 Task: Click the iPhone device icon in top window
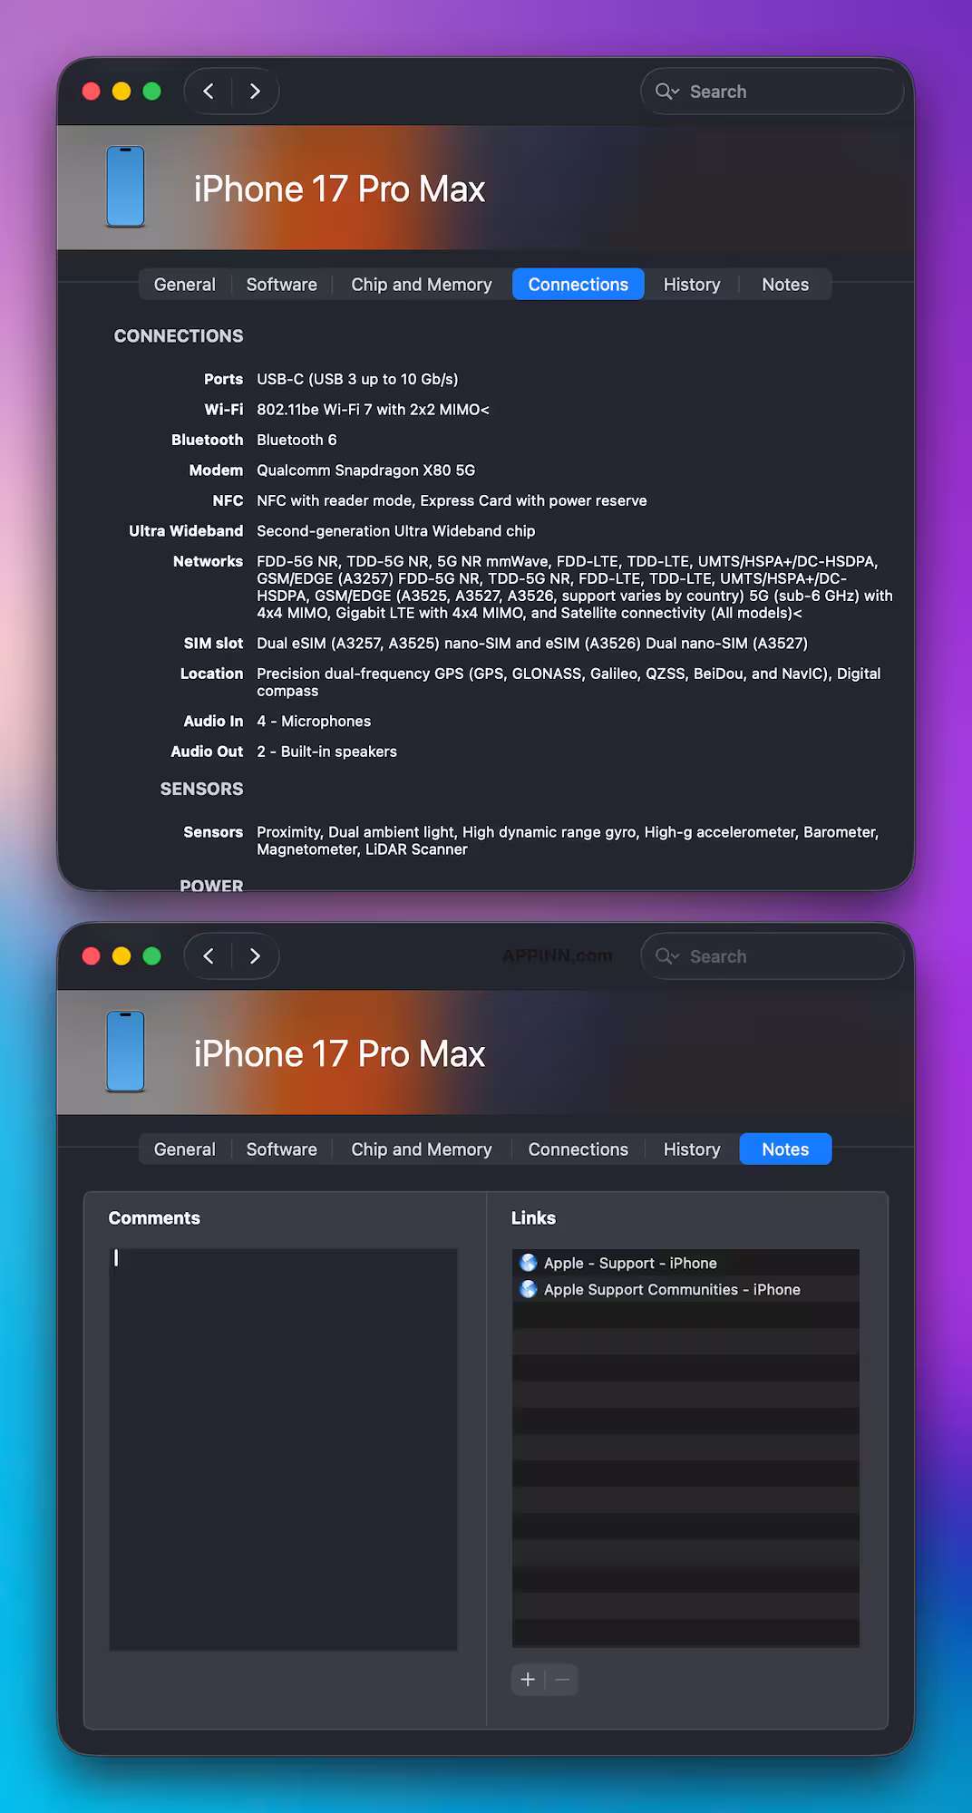(125, 187)
